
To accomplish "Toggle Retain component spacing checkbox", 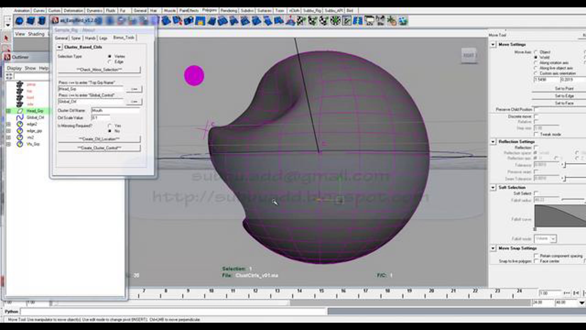I will (536, 256).
